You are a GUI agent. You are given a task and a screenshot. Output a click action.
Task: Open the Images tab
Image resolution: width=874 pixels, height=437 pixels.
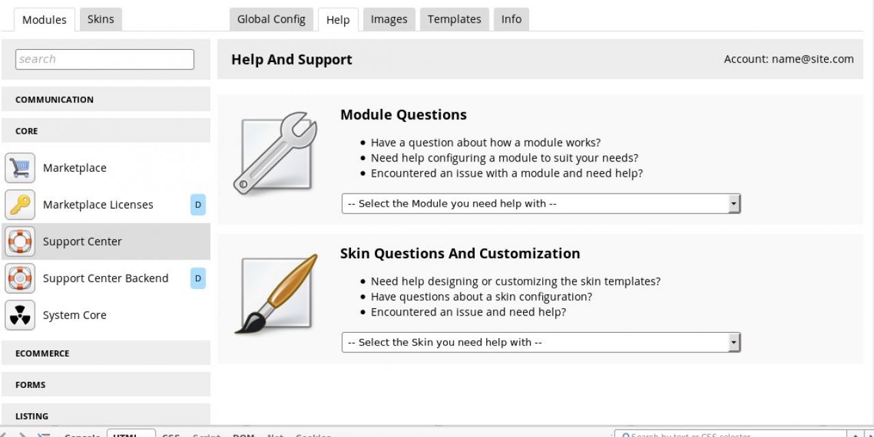(389, 19)
